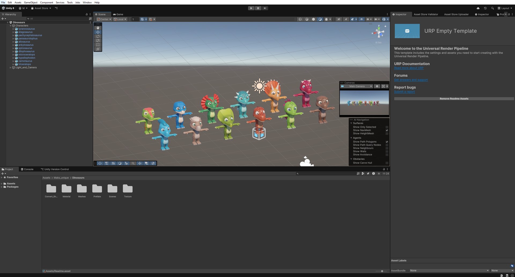Open the GameObject menu
Image resolution: width=515 pixels, height=277 pixels.
[31, 2]
